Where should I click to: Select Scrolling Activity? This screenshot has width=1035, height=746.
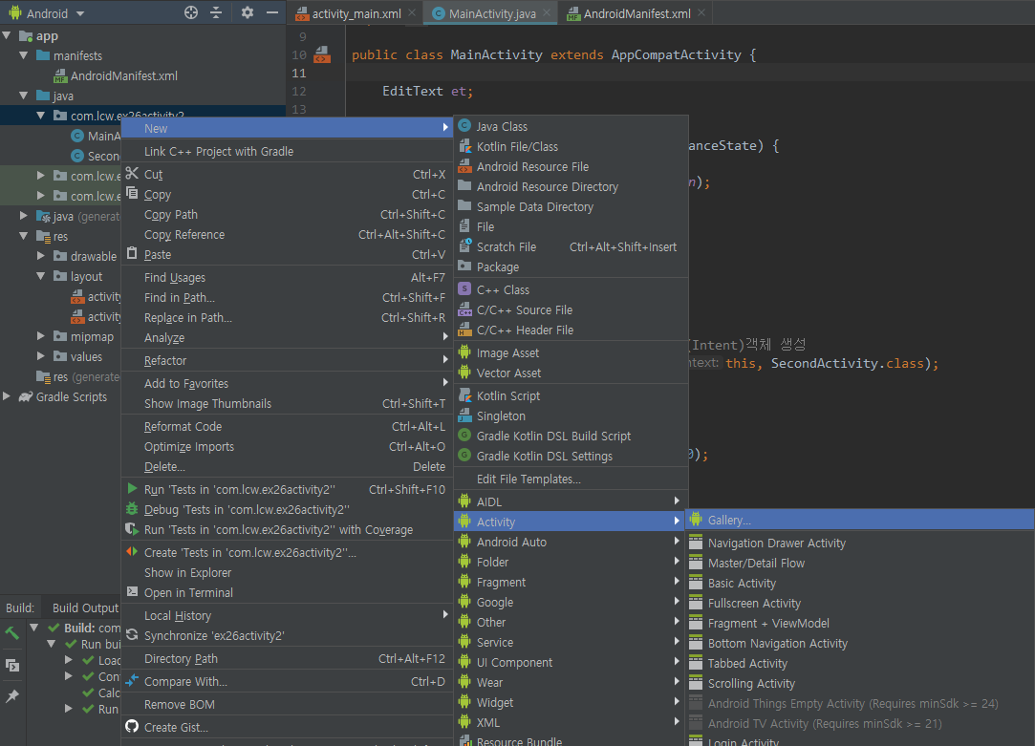point(860,683)
